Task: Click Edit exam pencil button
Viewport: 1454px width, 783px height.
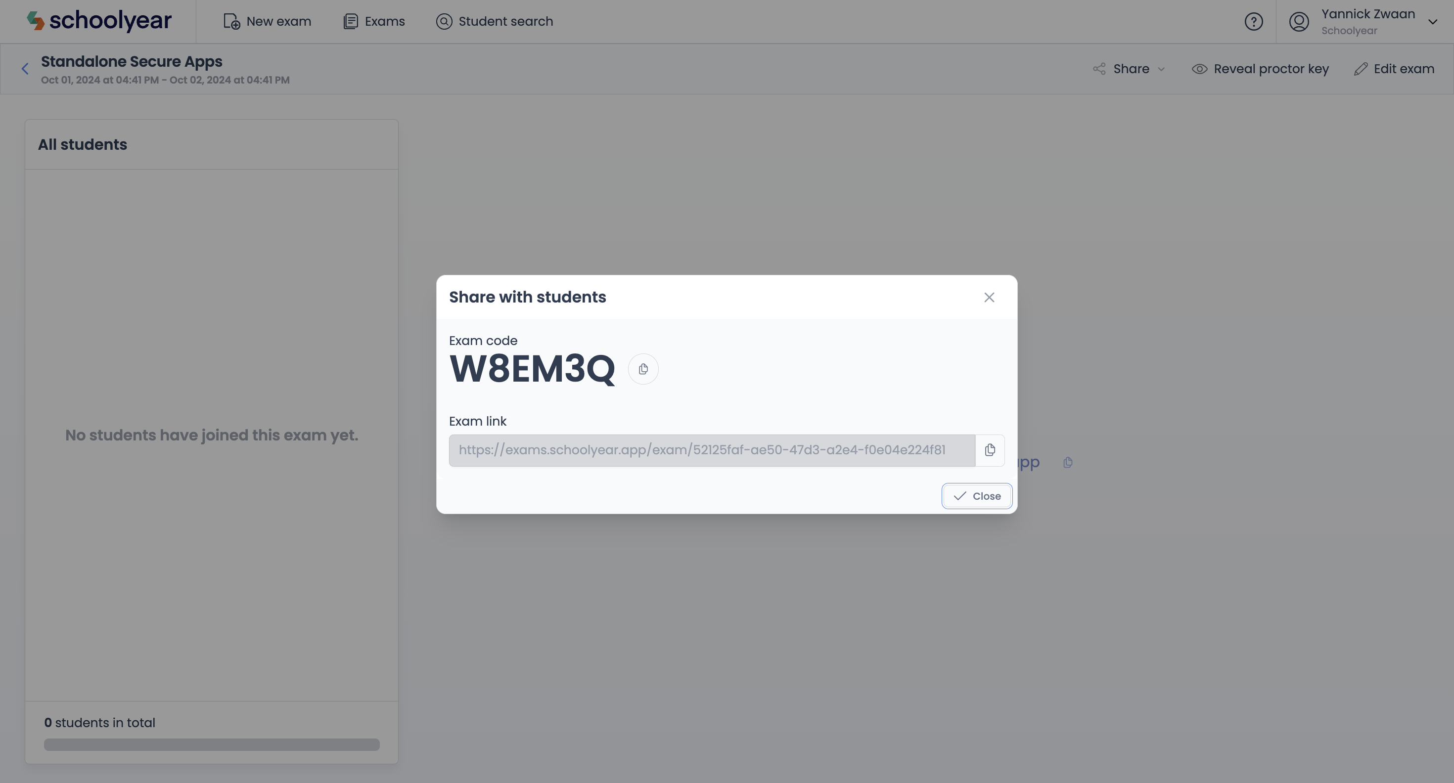Action: [1394, 69]
